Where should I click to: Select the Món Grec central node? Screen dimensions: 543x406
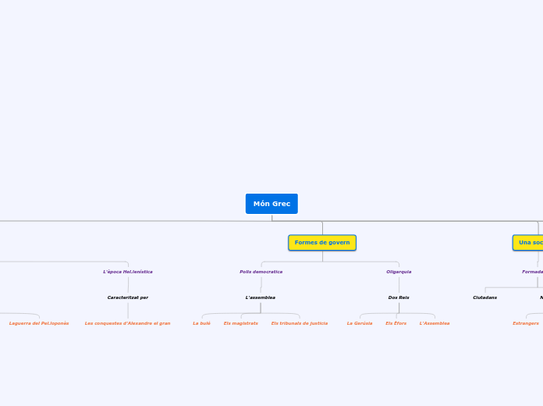point(271,204)
